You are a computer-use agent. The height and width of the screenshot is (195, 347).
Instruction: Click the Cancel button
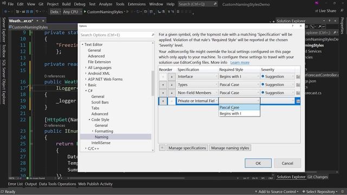[x=287, y=163]
